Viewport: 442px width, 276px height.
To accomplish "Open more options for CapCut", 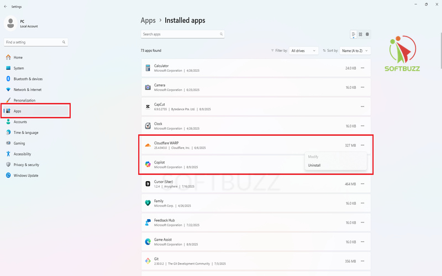I will (x=362, y=107).
